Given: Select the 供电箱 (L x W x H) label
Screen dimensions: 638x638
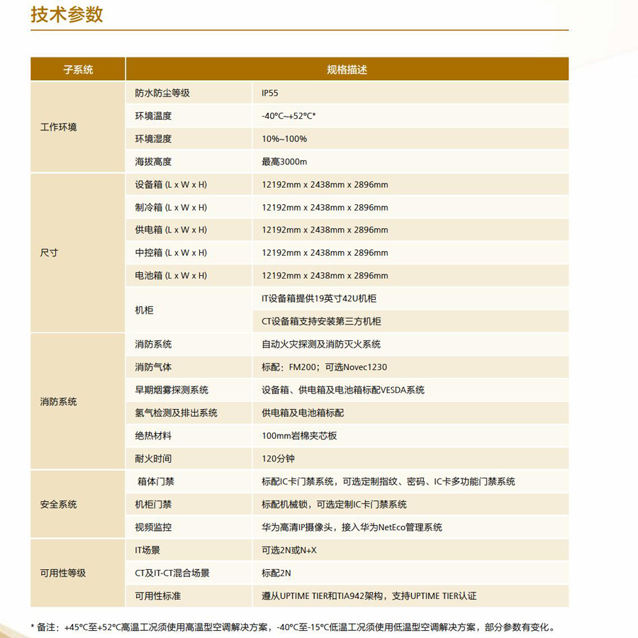Looking at the screenshot, I should pyautogui.click(x=171, y=230).
